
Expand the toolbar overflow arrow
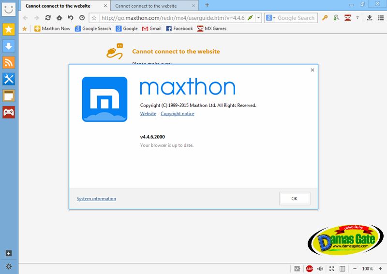click(x=357, y=18)
